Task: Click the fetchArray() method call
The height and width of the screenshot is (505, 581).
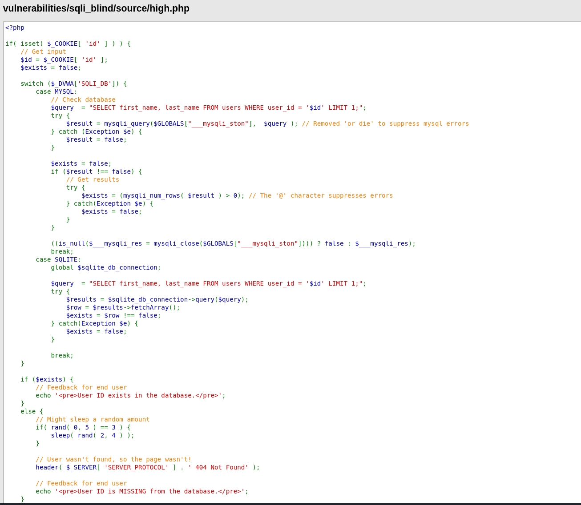Action: (155, 307)
